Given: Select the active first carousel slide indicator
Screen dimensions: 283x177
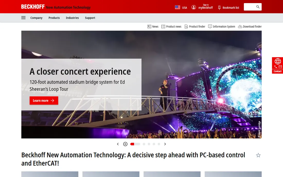Looking at the screenshot, I should point(135,144).
